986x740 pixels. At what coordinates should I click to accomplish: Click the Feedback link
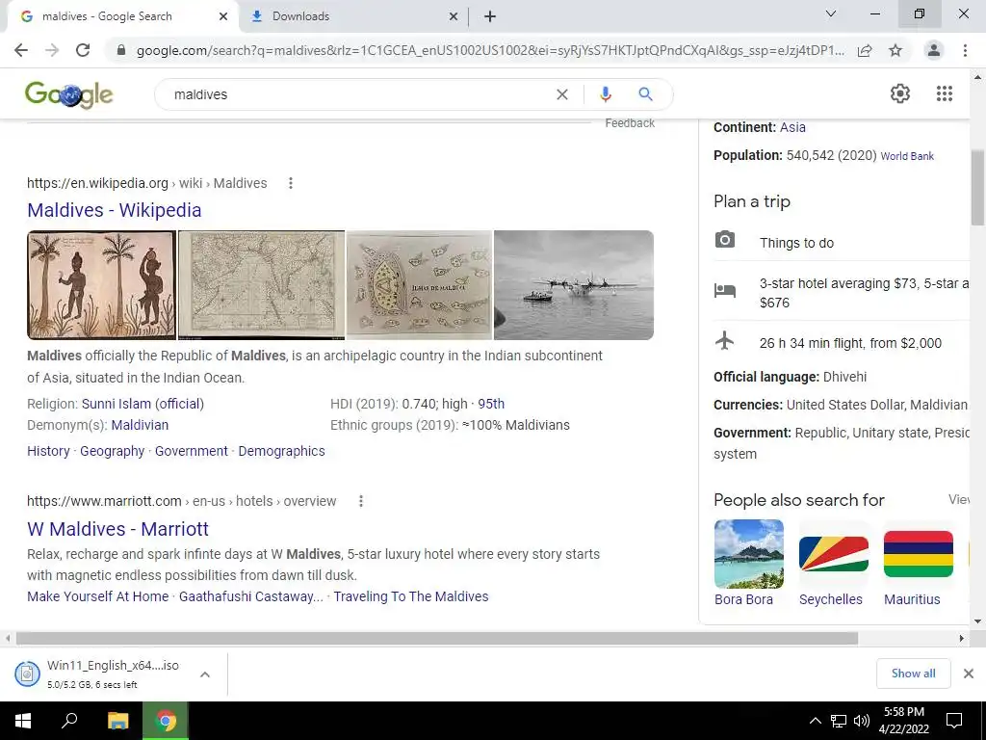(630, 123)
